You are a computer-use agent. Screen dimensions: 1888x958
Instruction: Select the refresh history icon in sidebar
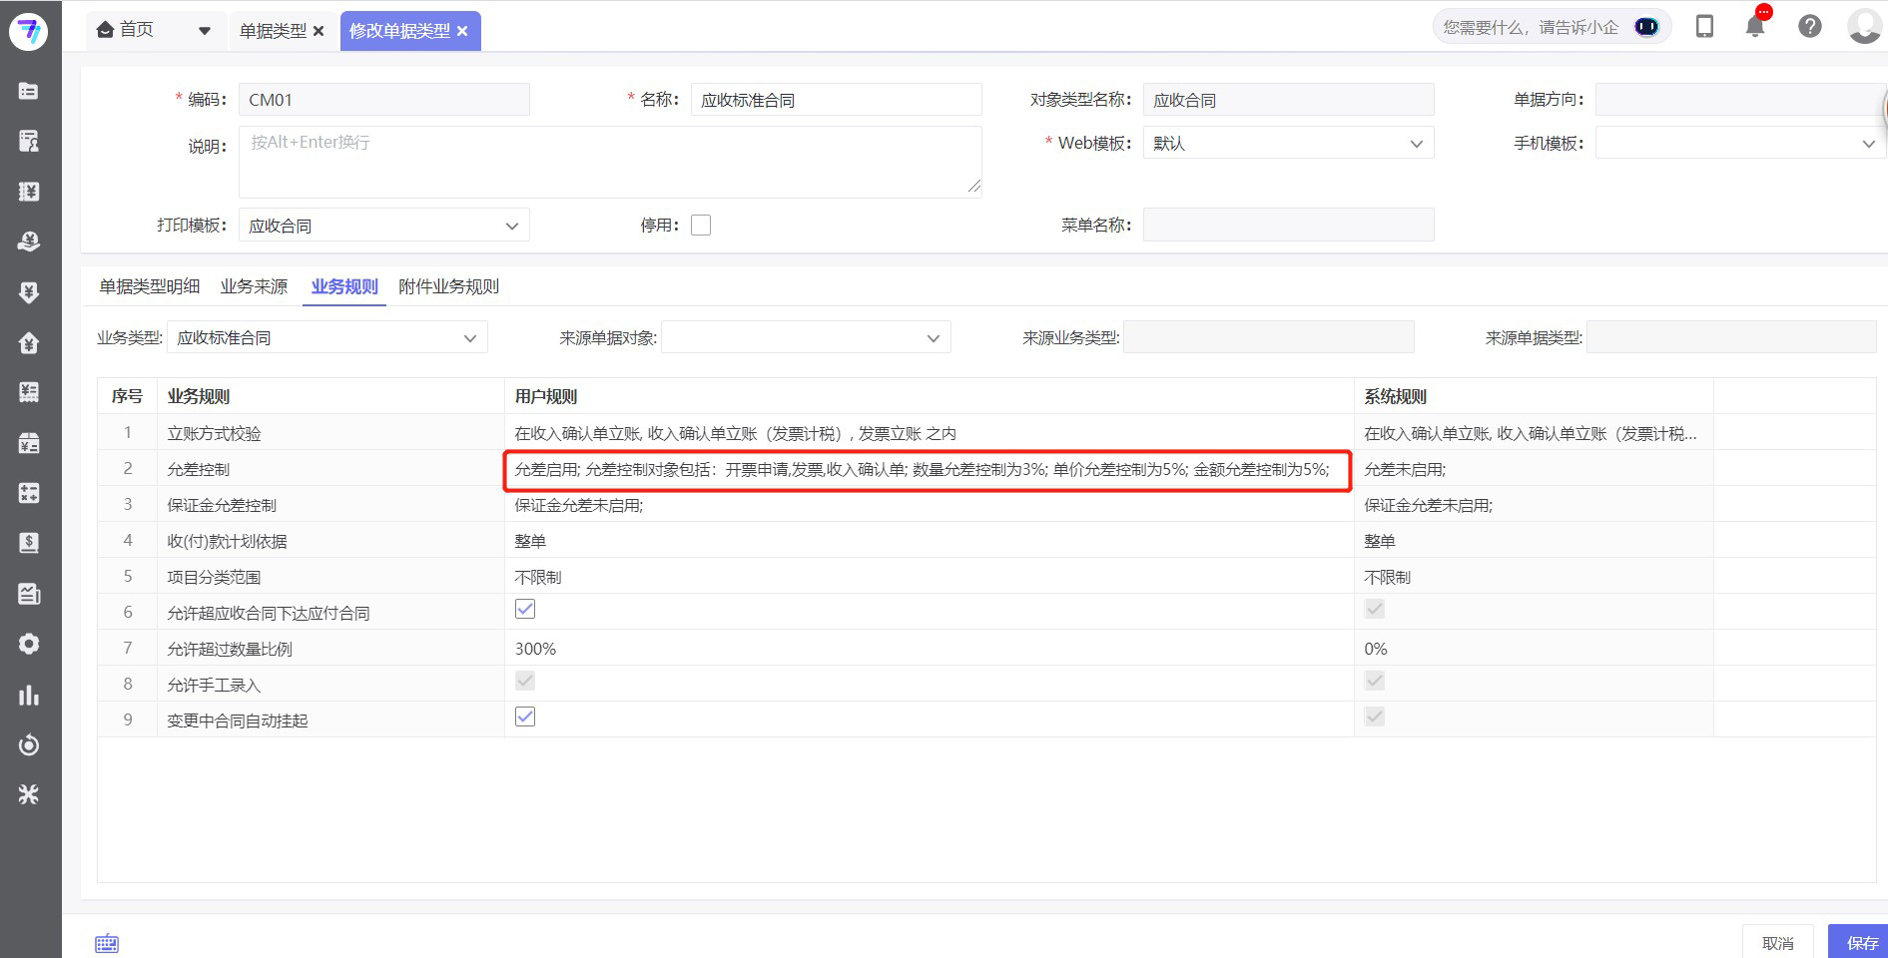coord(29,744)
